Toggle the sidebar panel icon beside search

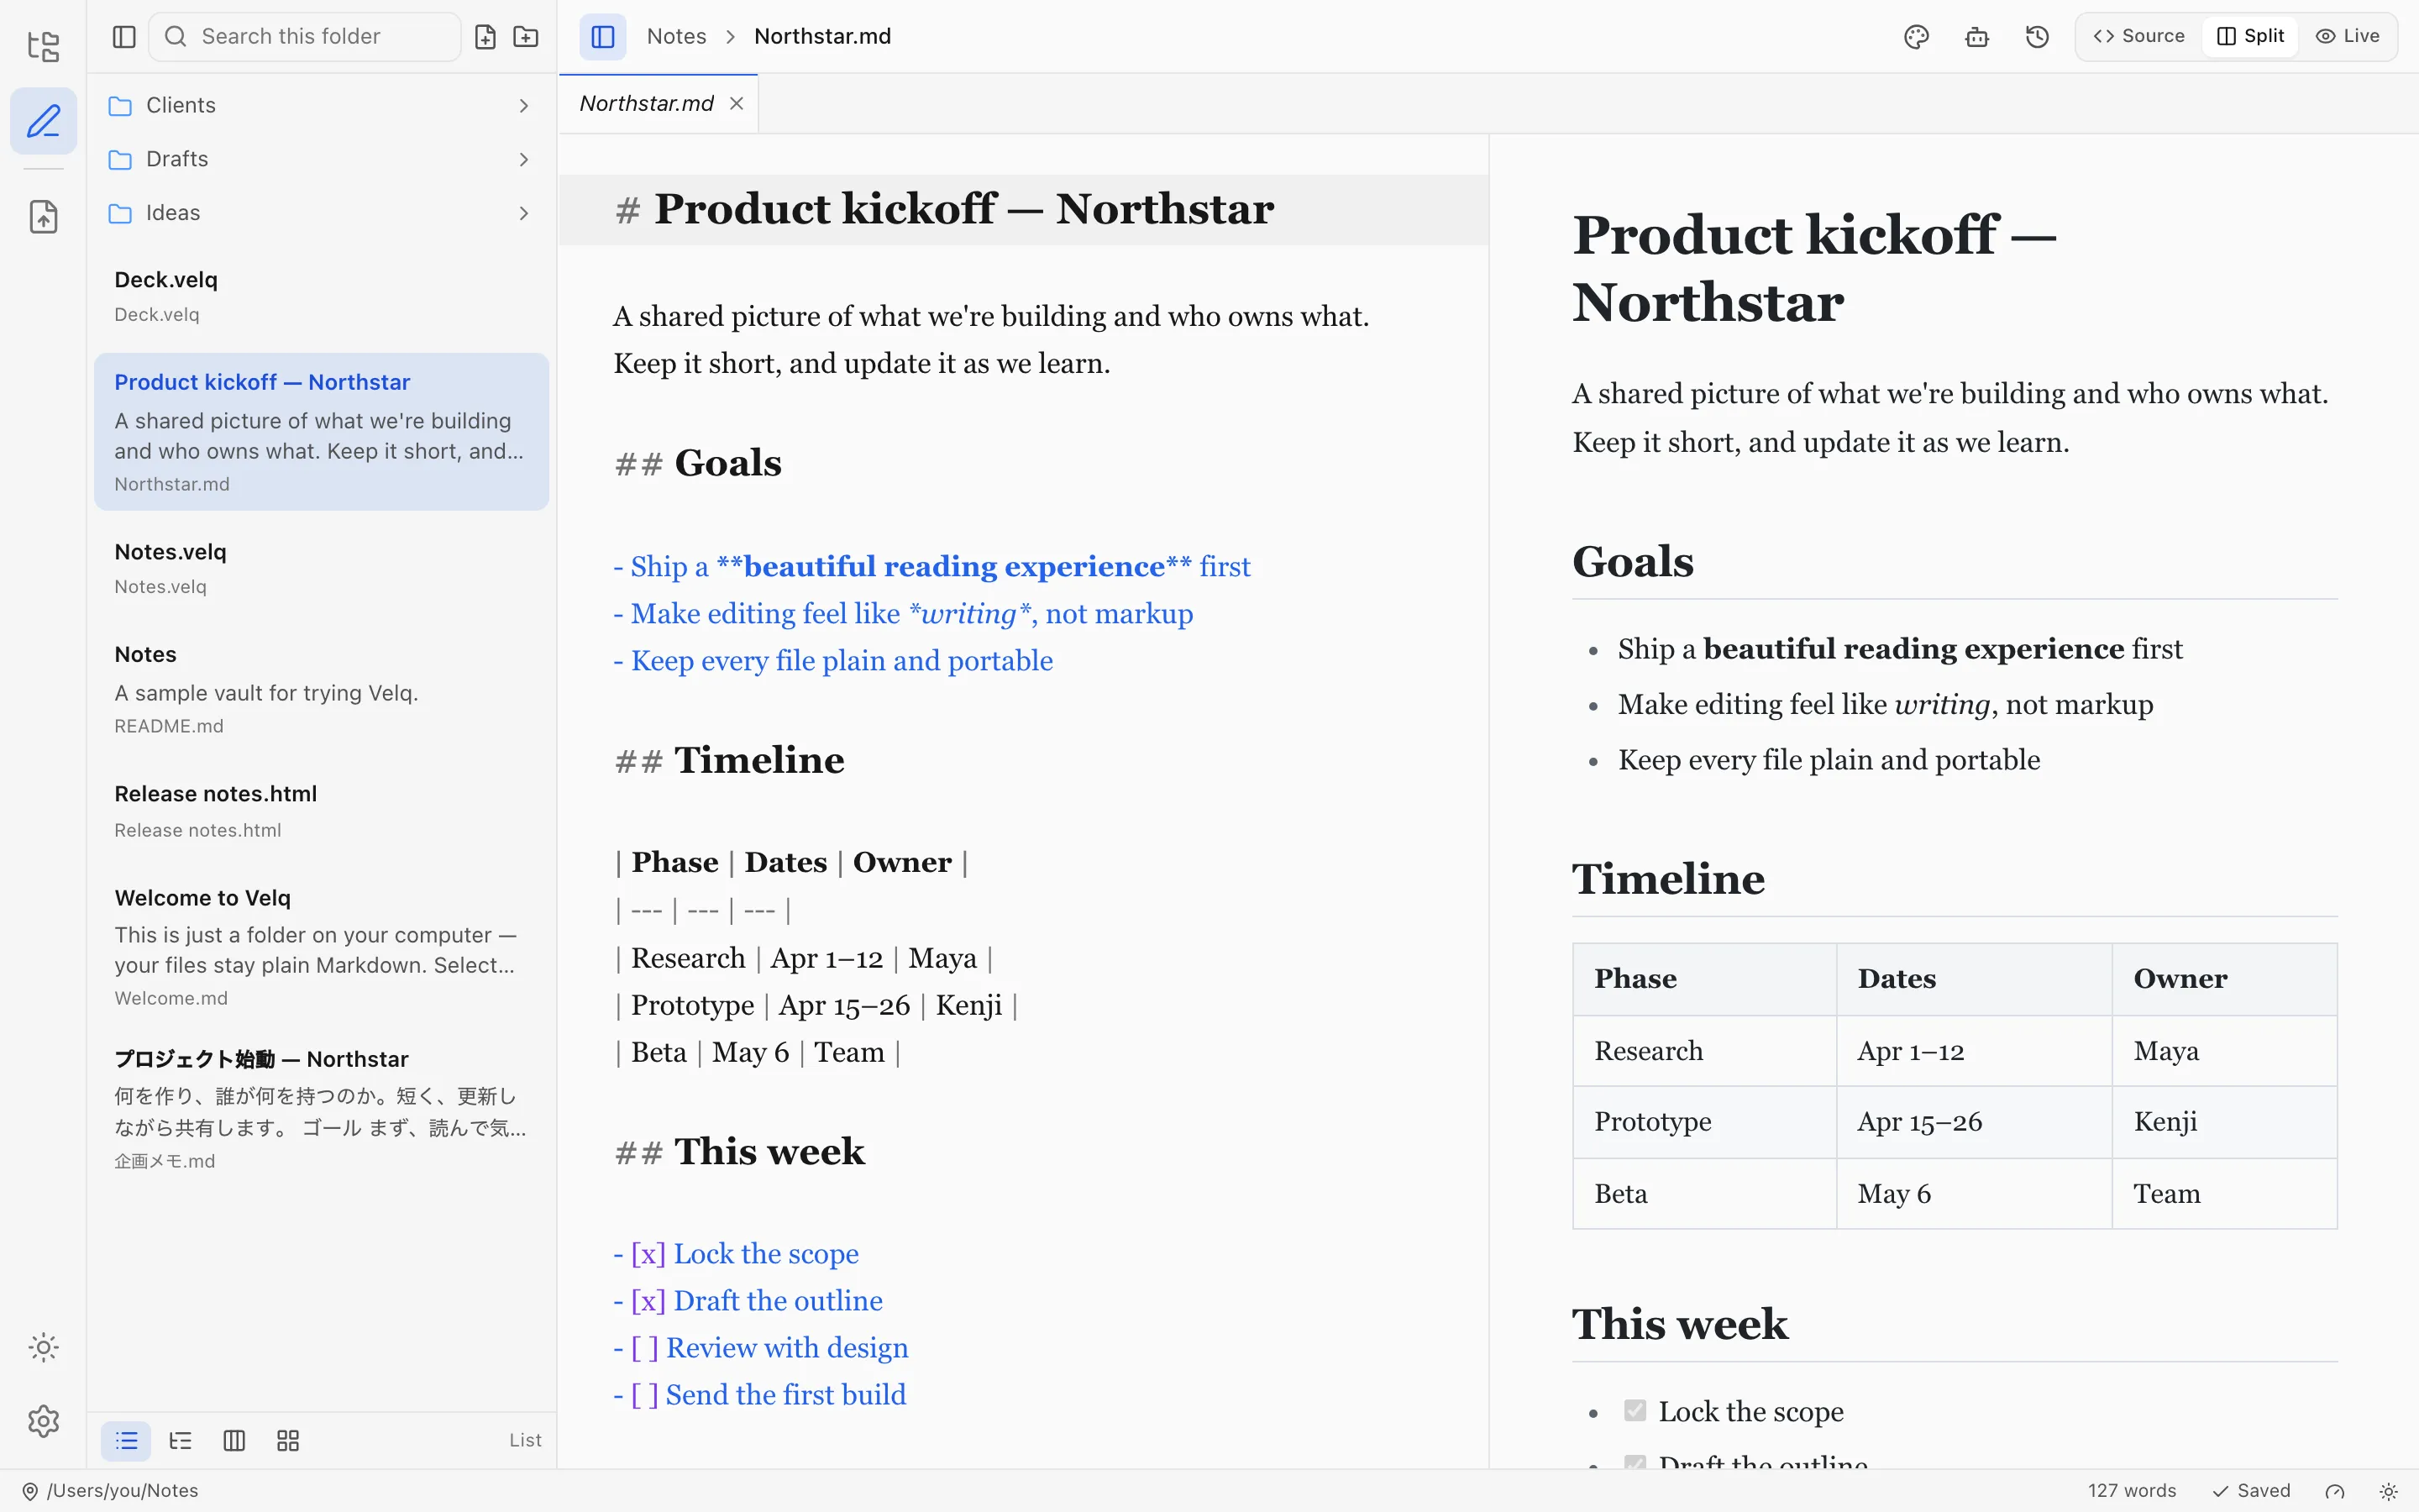pos(124,37)
